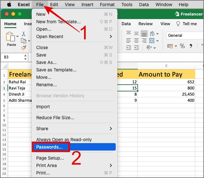Select Save as Template...
Image resolution: width=204 pixels, height=178 pixels.
coord(75,70)
